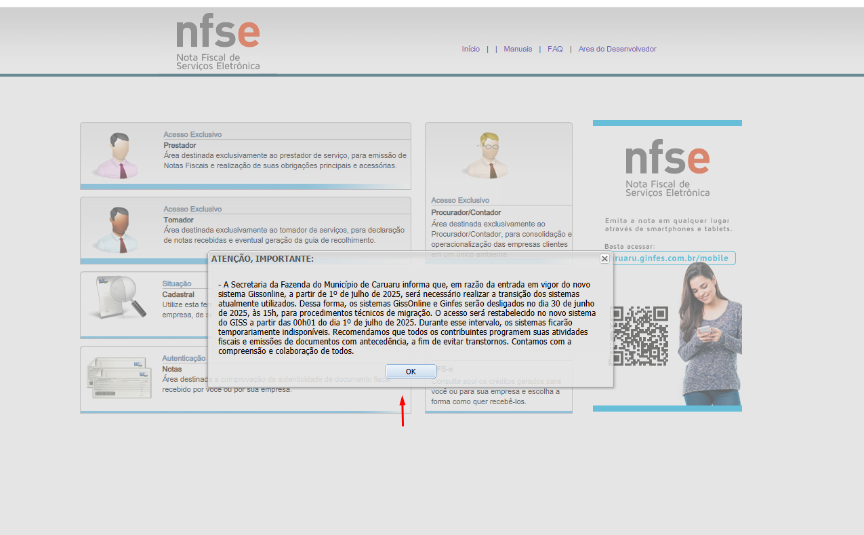Viewport: 864px width, 535px height.
Task: Click the nfse logo in the side banner
Action: [x=667, y=170]
